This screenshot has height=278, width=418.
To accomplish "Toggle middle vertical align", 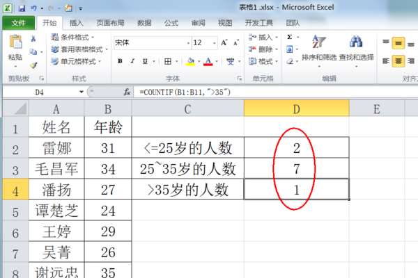I will (x=398, y=43).
